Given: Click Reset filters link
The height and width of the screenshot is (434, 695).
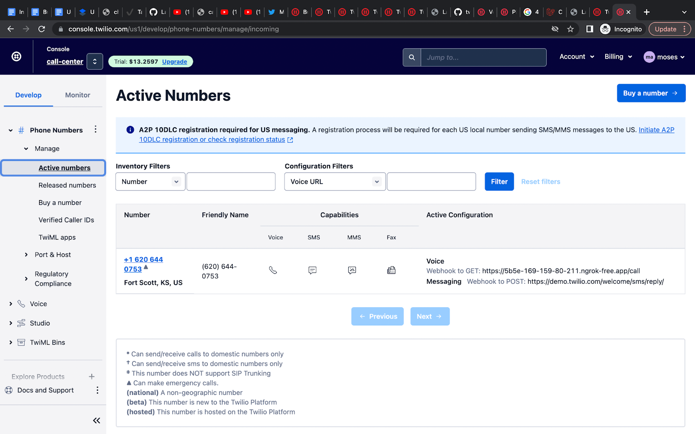Looking at the screenshot, I should coord(541,182).
